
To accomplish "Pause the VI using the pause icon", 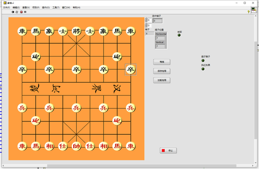I will tap(25, 12).
